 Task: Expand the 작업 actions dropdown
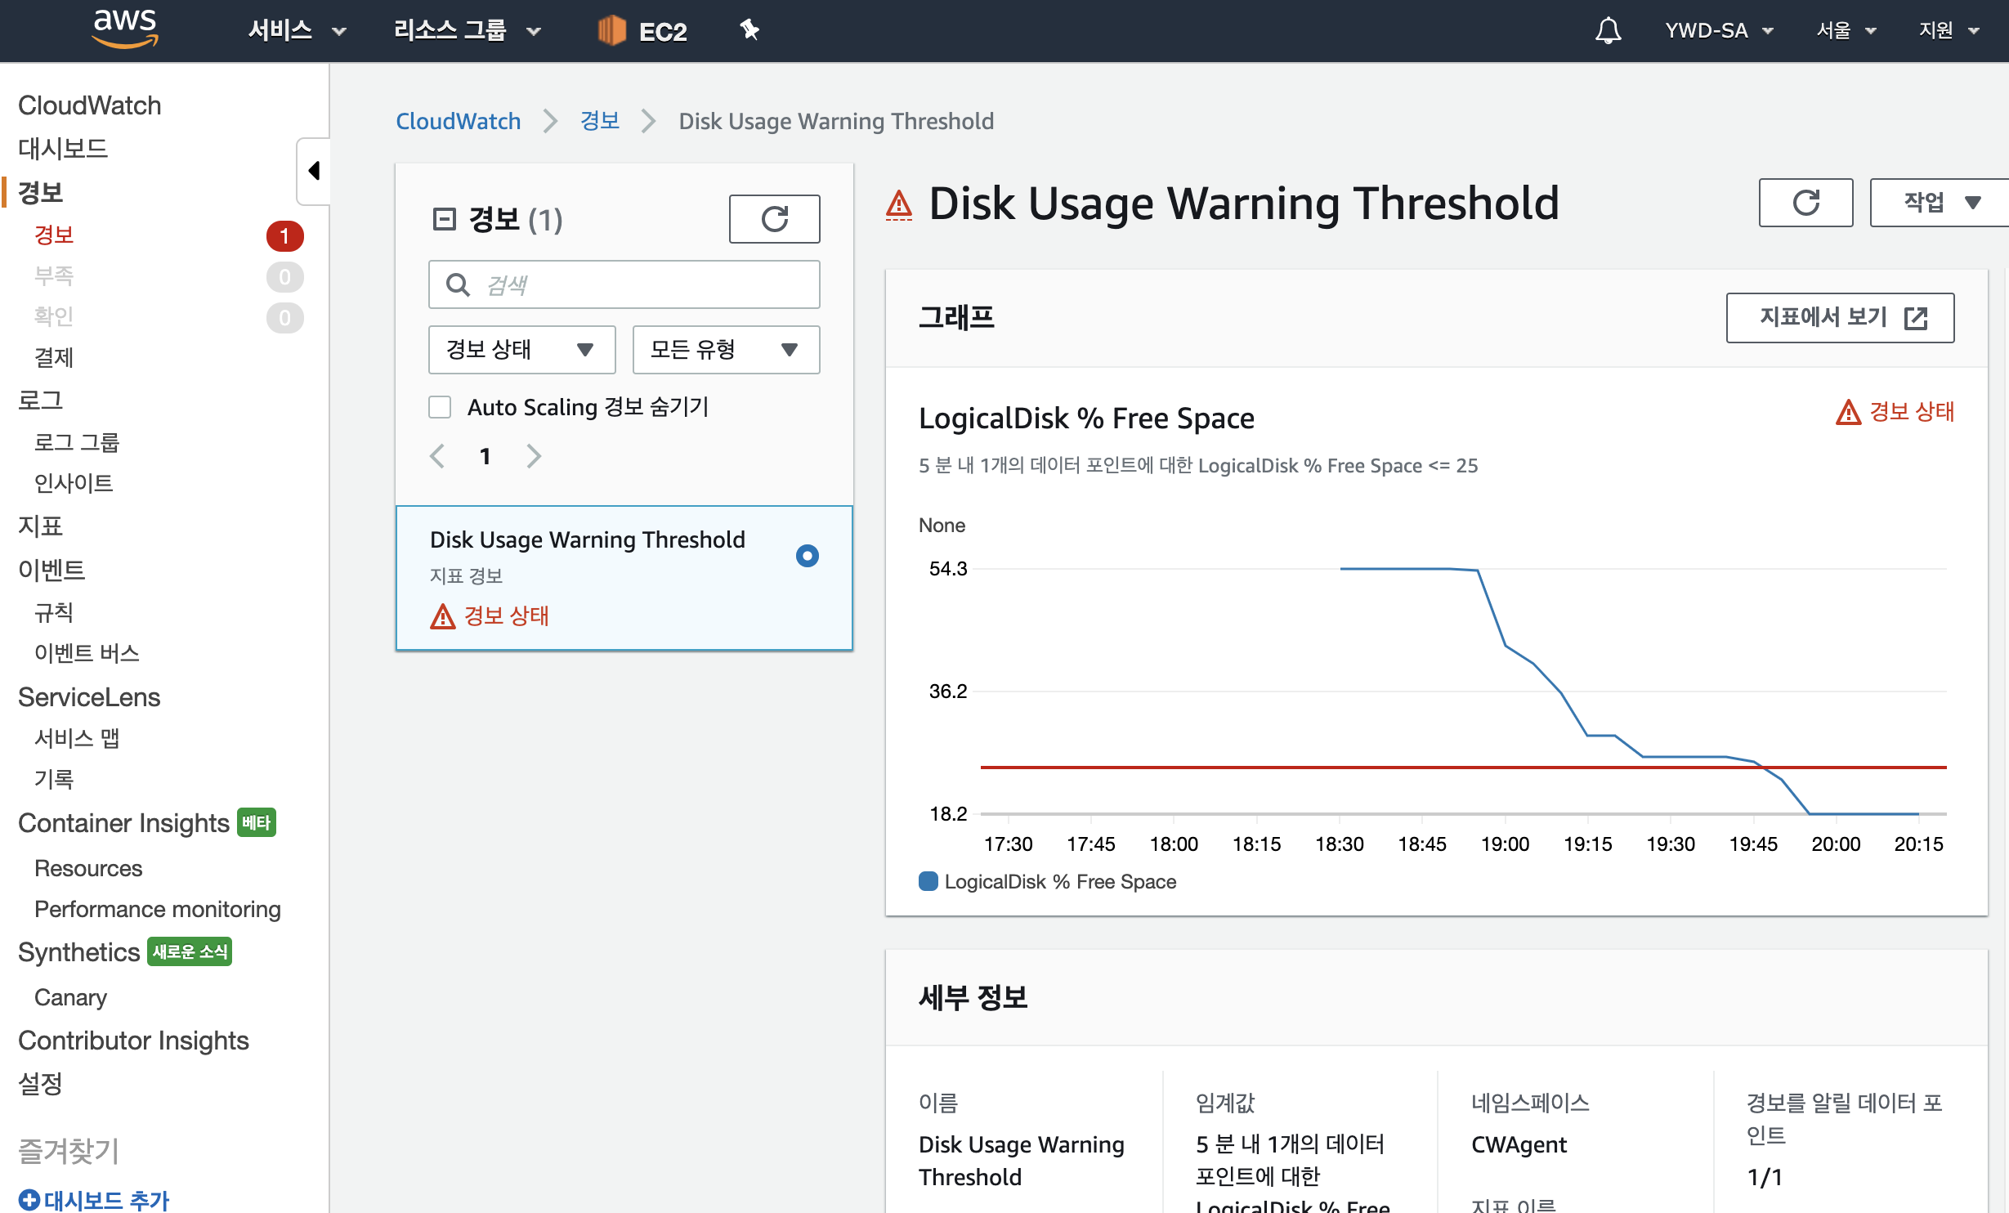pyautogui.click(x=1940, y=203)
